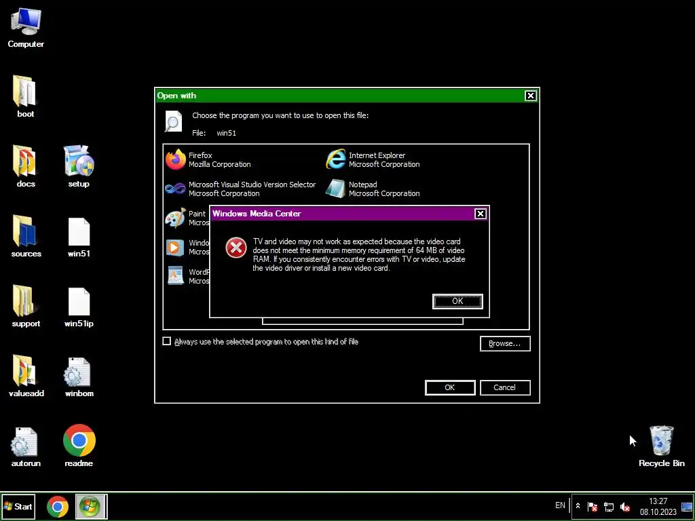This screenshot has width=695, height=521.
Task: Open the network tray icon
Action: pyautogui.click(x=609, y=506)
